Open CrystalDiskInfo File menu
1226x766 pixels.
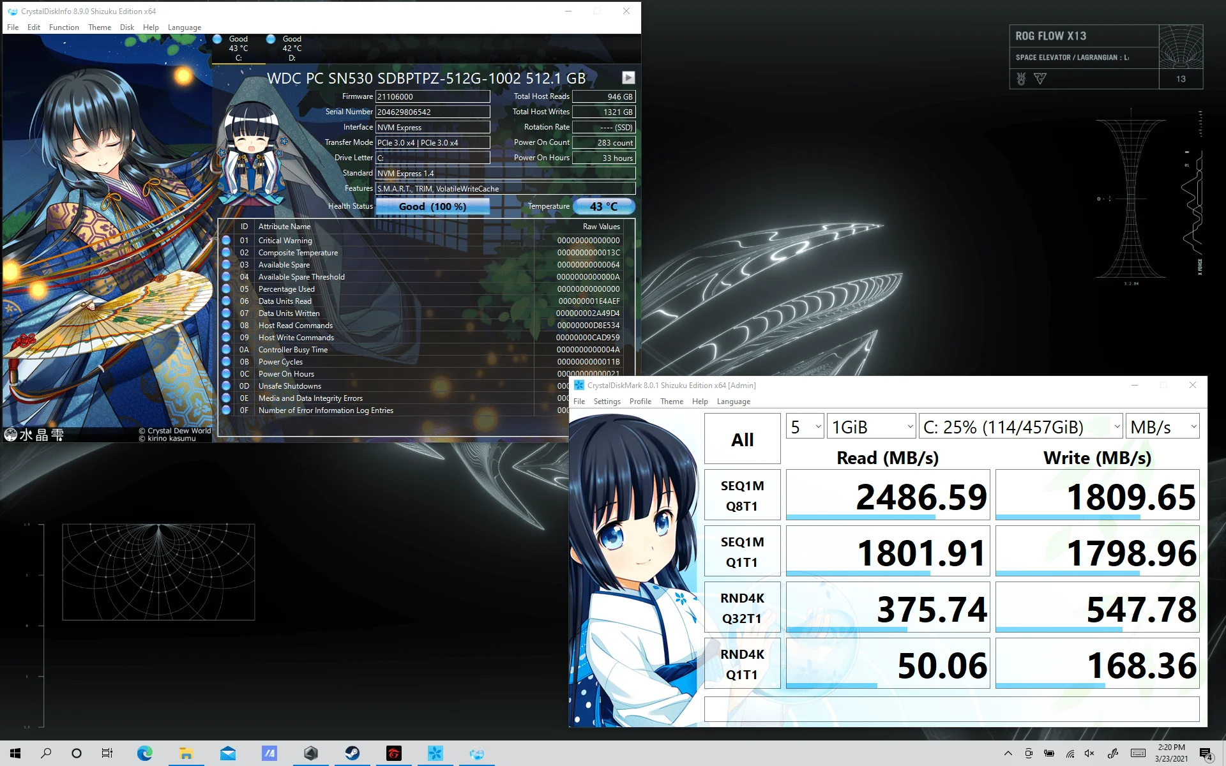(x=13, y=27)
